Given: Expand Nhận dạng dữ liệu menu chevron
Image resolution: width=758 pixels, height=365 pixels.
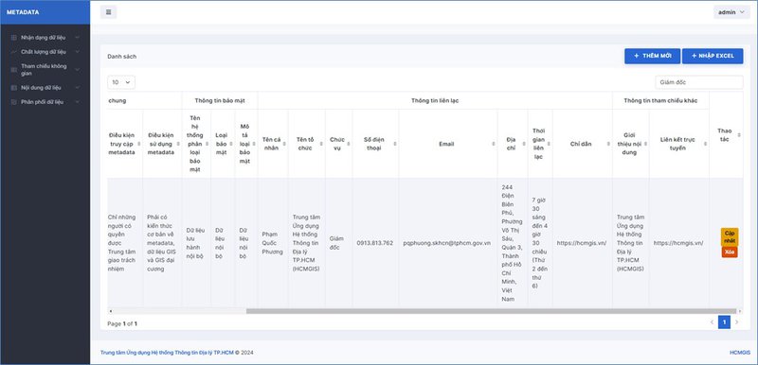Looking at the screenshot, I should pos(78,37).
